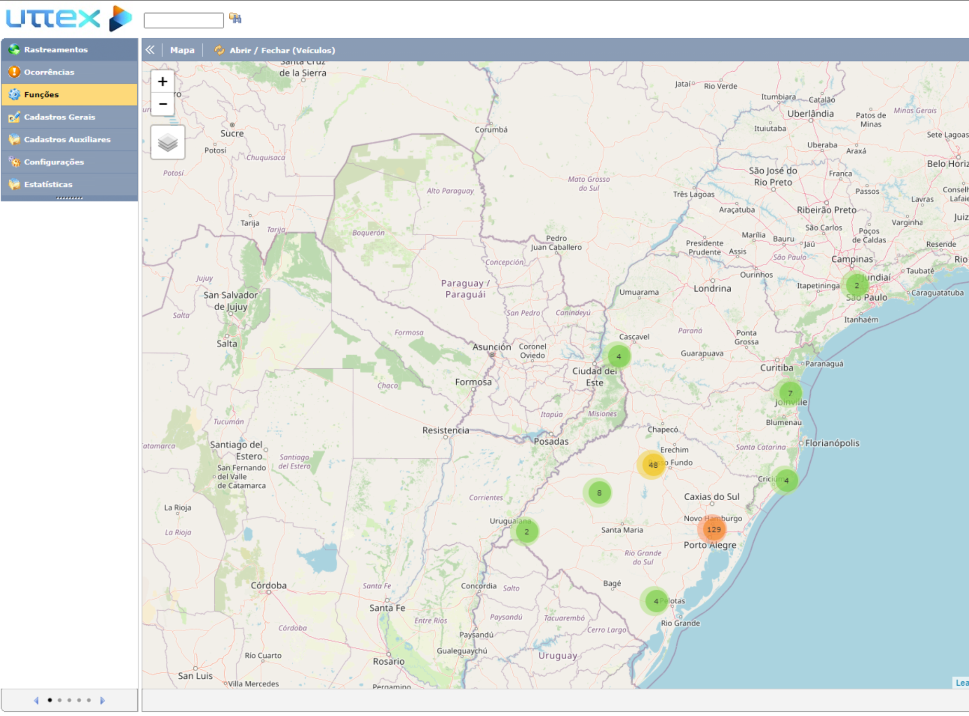Zoom in the map with plus button
This screenshot has width=969, height=716.
click(163, 82)
